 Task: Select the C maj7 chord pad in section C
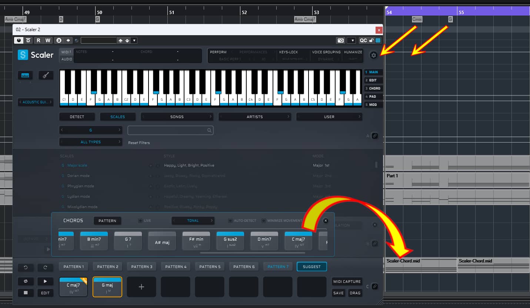pos(73,287)
